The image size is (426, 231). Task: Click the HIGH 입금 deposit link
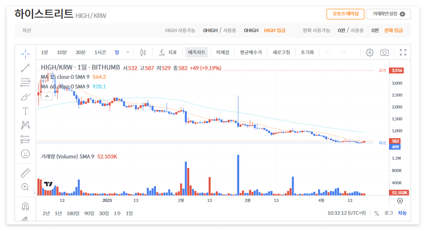pyautogui.click(x=274, y=30)
